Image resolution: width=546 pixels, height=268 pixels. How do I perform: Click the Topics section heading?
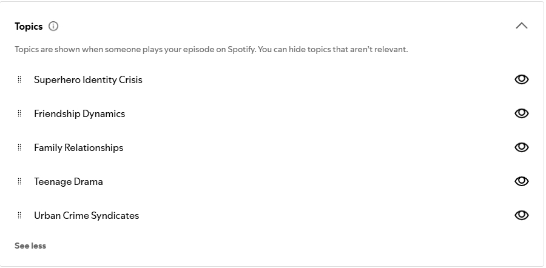[29, 26]
